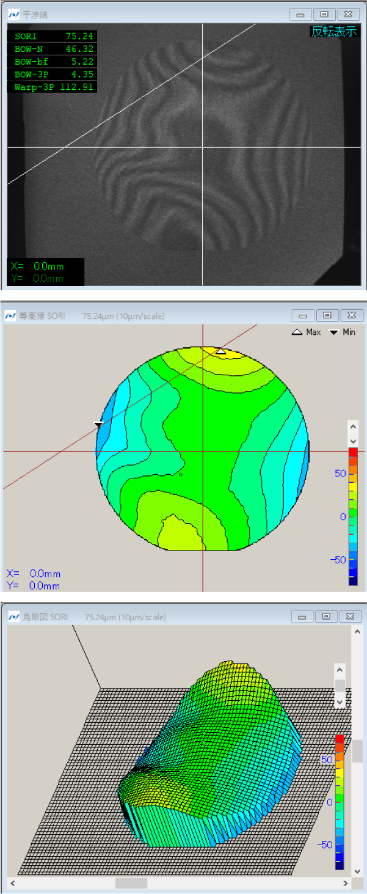Click the dark blue band on 3D color scale

340,864
